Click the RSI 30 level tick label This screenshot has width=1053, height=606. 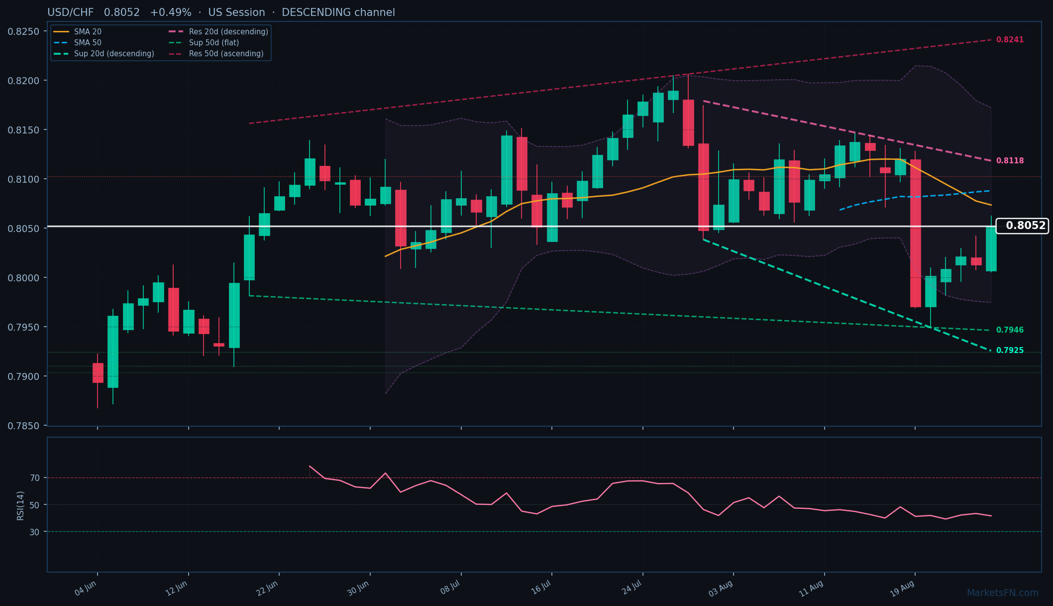(35, 532)
